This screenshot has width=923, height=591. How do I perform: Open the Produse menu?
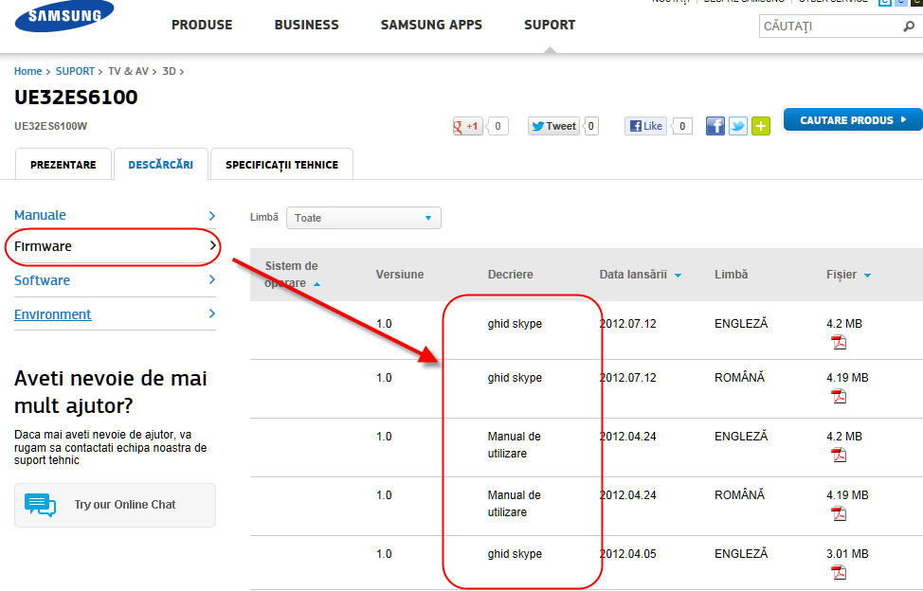pyautogui.click(x=202, y=25)
